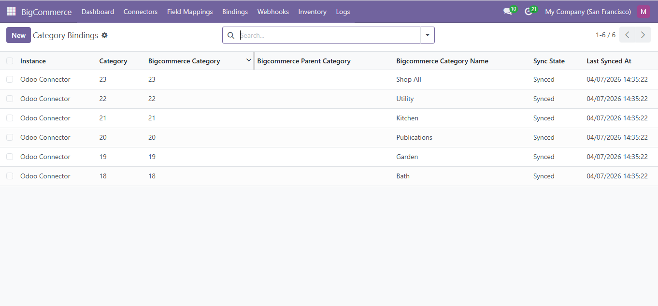Click the search magnifier icon

[230, 35]
